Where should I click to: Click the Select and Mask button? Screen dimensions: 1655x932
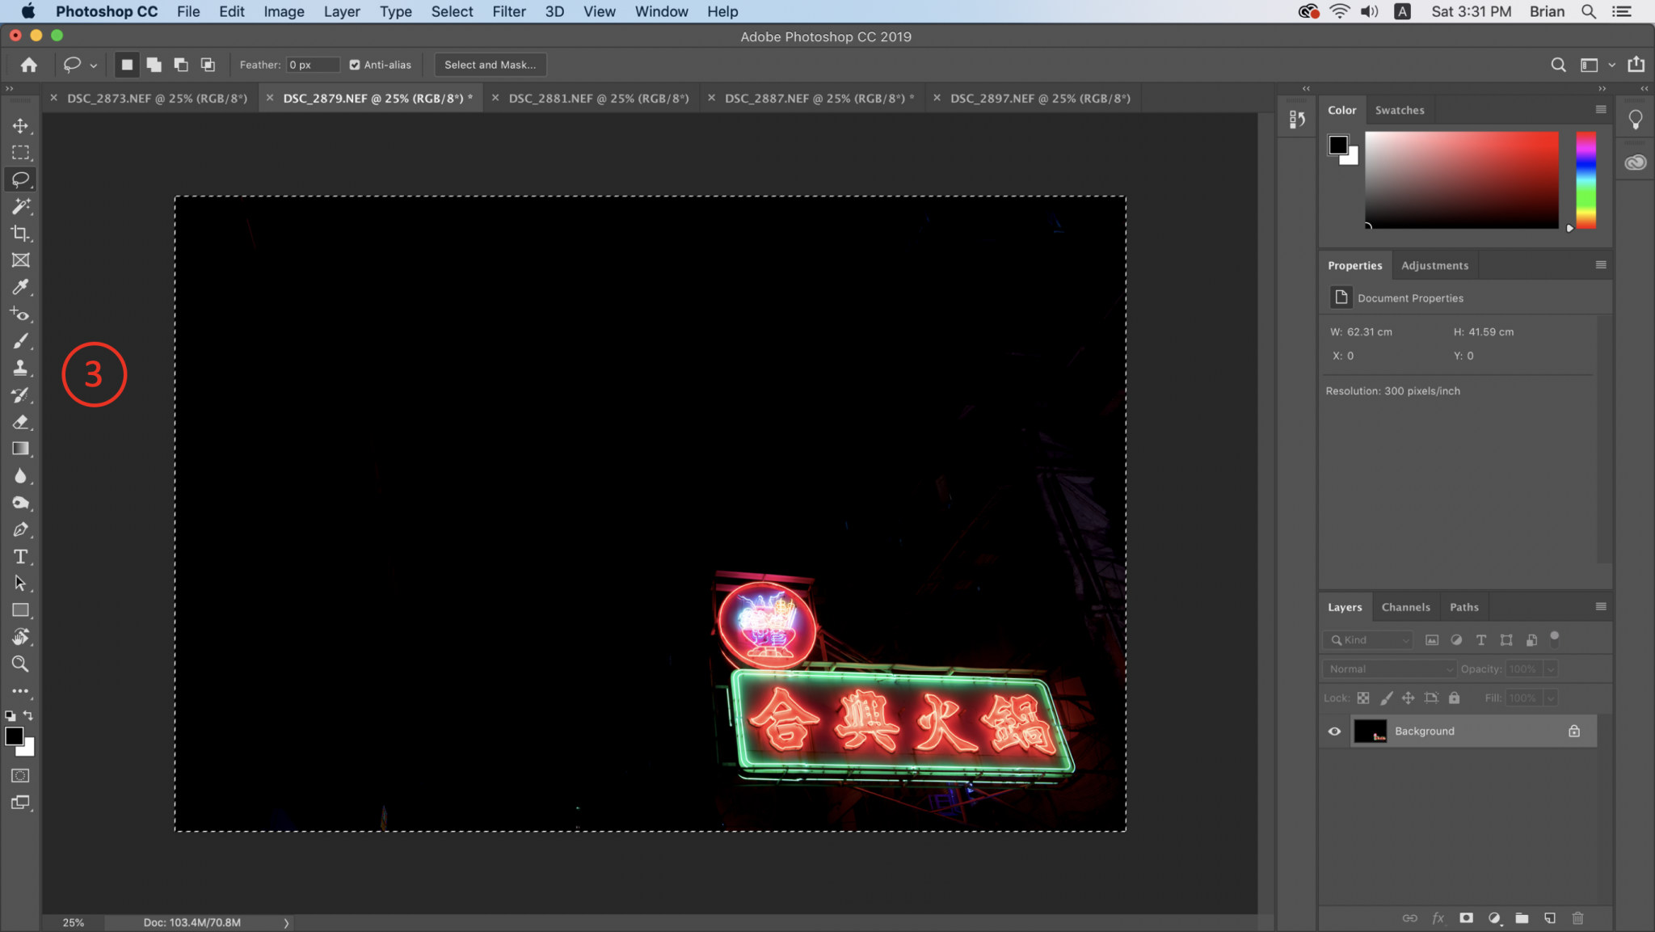pos(490,65)
